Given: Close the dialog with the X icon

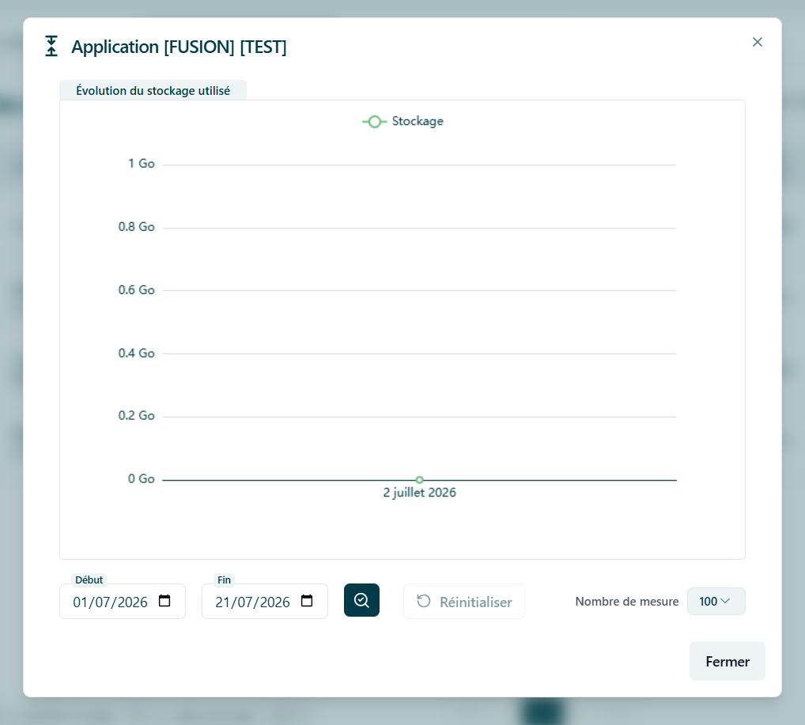Looking at the screenshot, I should pyautogui.click(x=758, y=42).
